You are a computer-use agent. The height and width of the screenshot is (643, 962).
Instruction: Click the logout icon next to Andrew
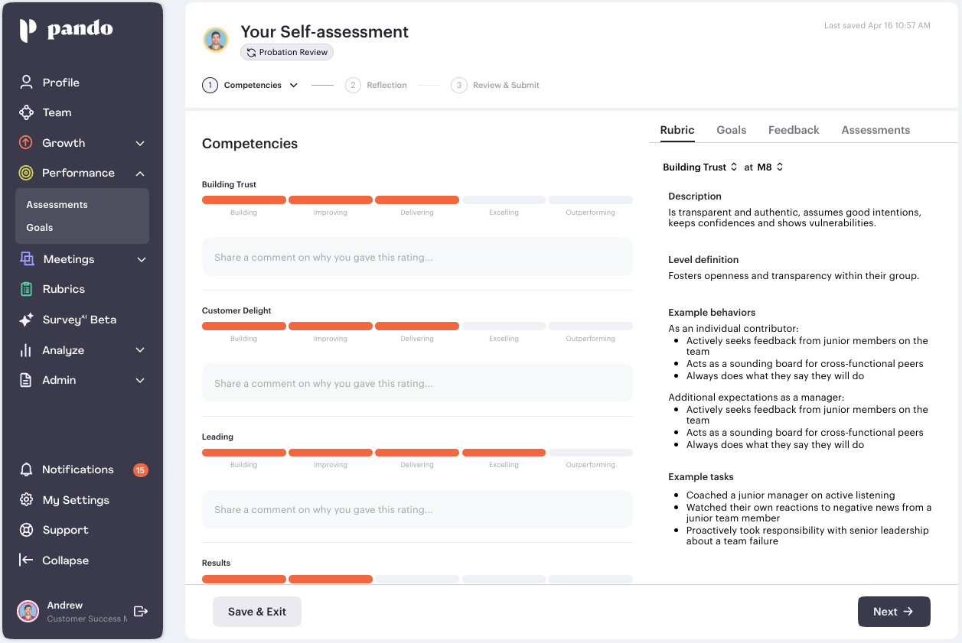click(x=141, y=611)
